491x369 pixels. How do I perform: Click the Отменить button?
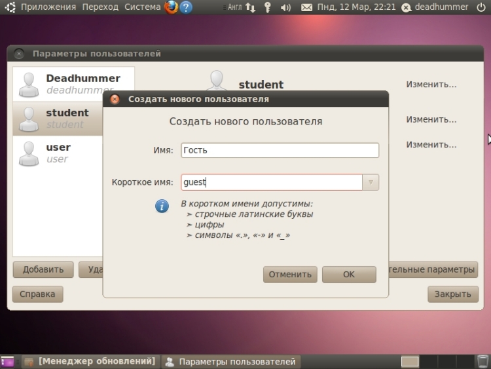(290, 274)
